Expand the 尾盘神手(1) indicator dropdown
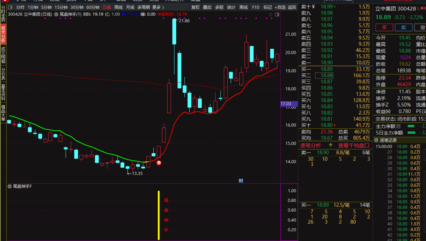The width and height of the screenshot is (426, 241). pos(56,14)
